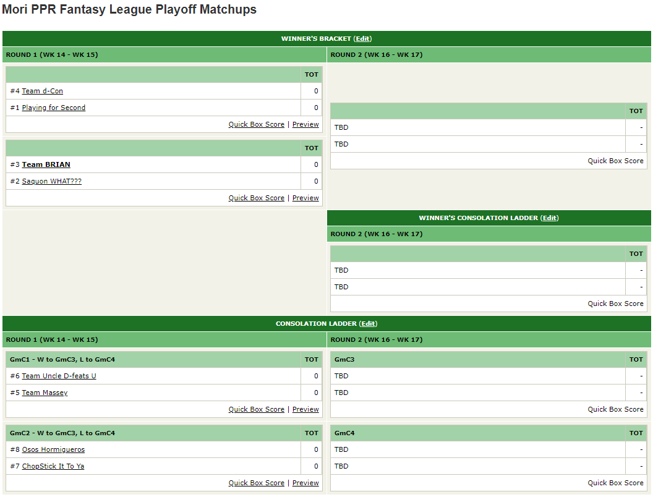Click Edit link for Winner's Bracket
Viewport: 653px width, 497px height.
[x=363, y=39]
